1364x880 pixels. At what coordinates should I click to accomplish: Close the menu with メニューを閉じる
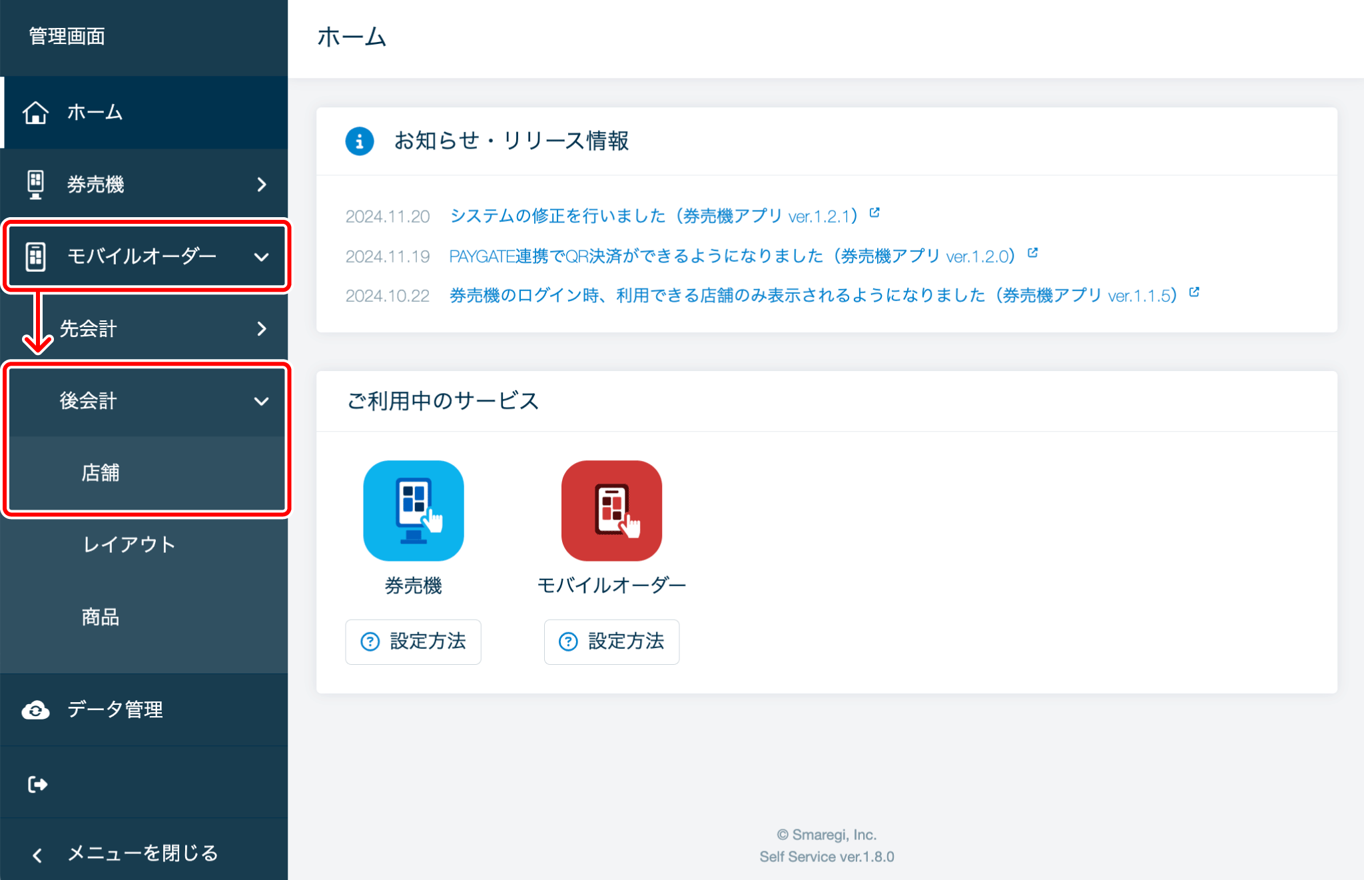[x=143, y=853]
